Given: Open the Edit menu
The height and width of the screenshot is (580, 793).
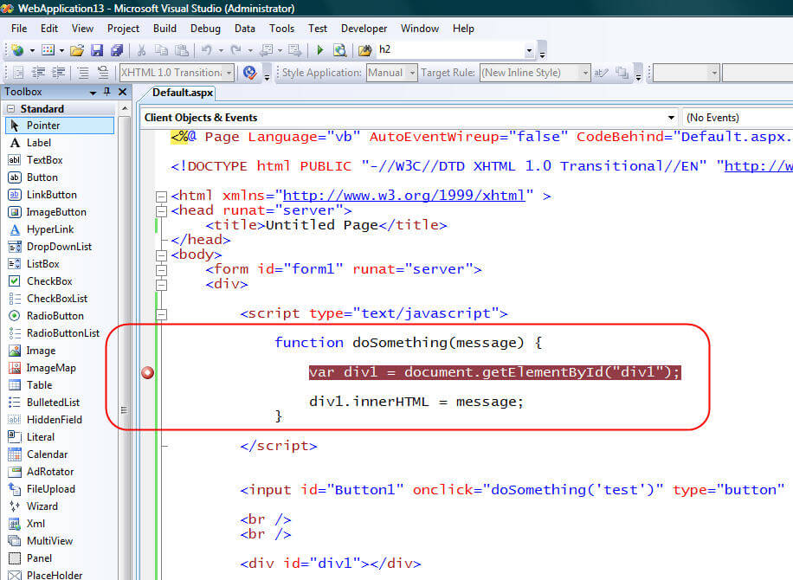Looking at the screenshot, I should 49,29.
